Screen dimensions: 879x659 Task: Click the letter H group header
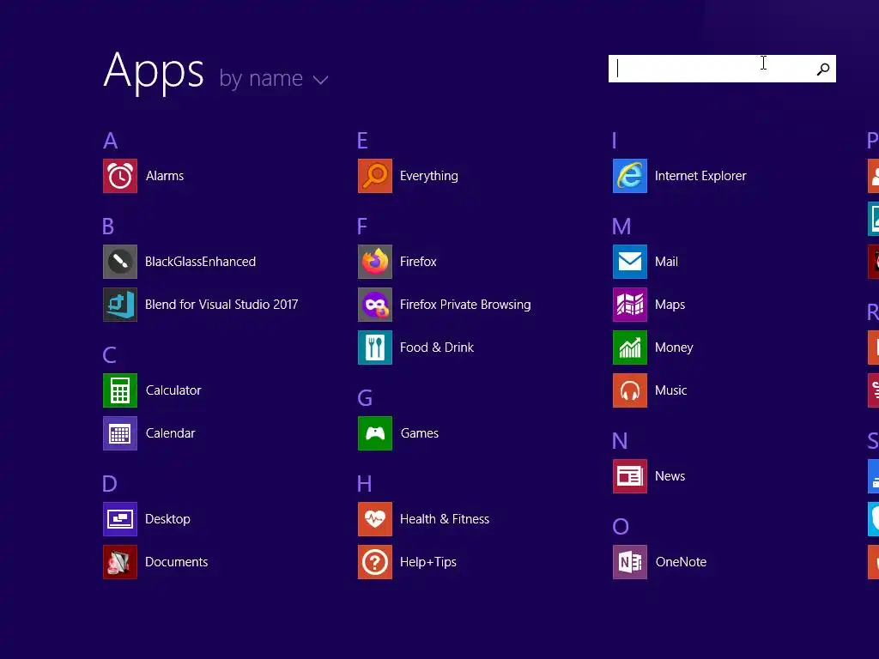pyautogui.click(x=364, y=484)
